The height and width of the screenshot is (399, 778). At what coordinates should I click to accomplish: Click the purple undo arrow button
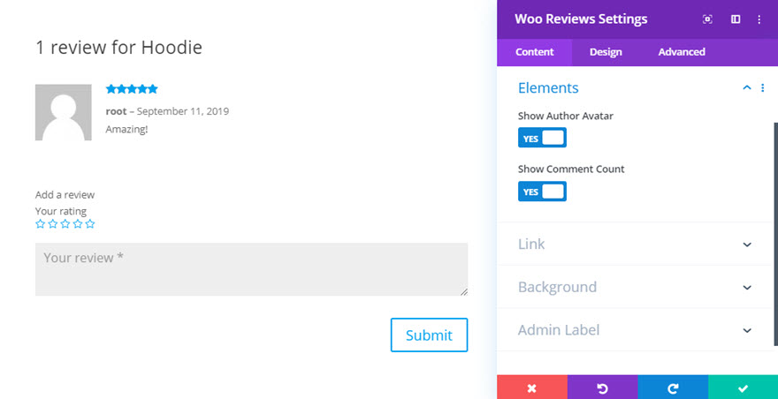(603, 388)
